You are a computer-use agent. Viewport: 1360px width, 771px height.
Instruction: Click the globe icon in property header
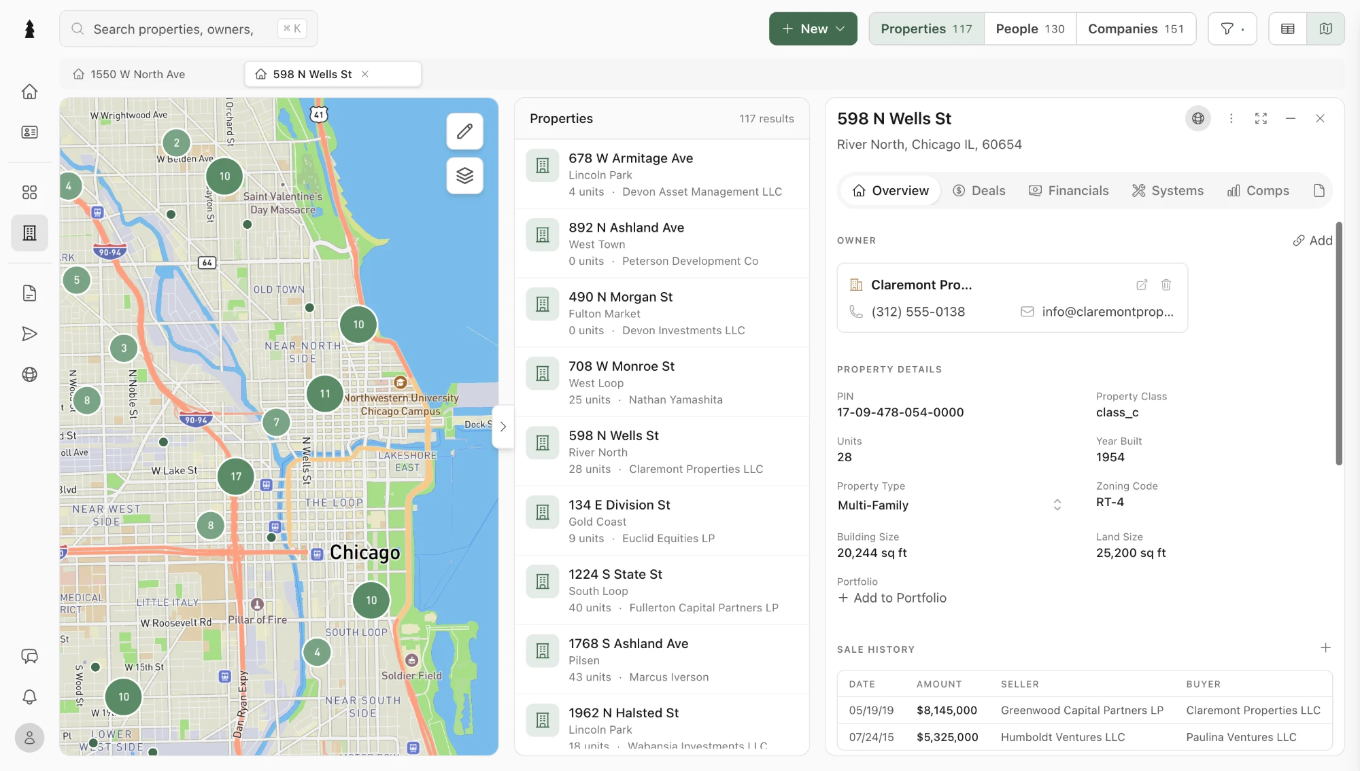tap(1197, 118)
